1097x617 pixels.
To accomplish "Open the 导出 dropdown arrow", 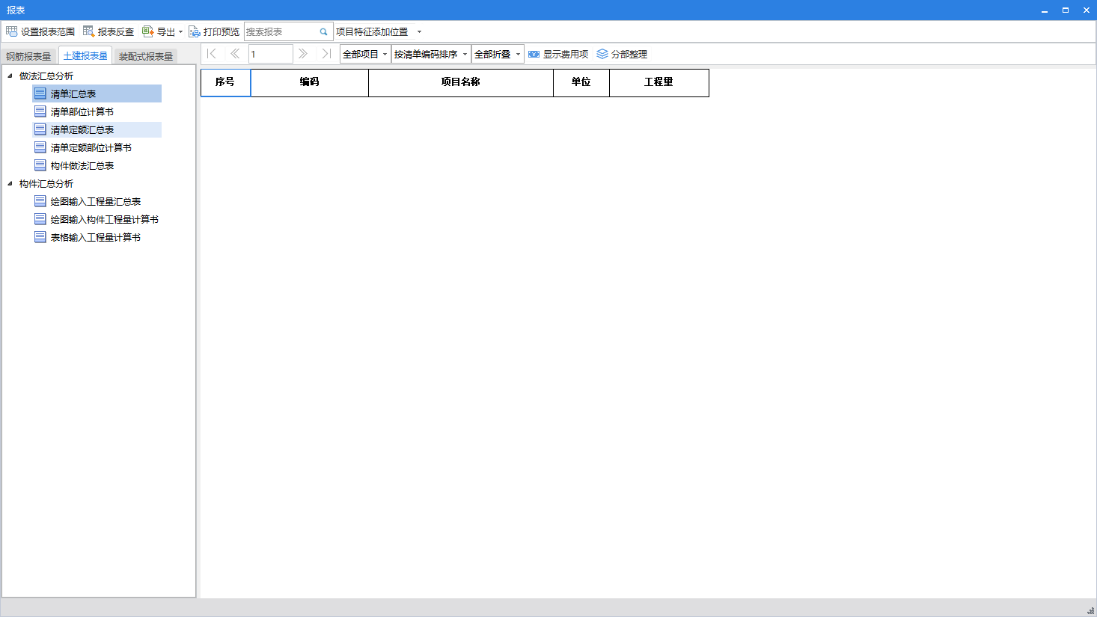I will pos(180,32).
